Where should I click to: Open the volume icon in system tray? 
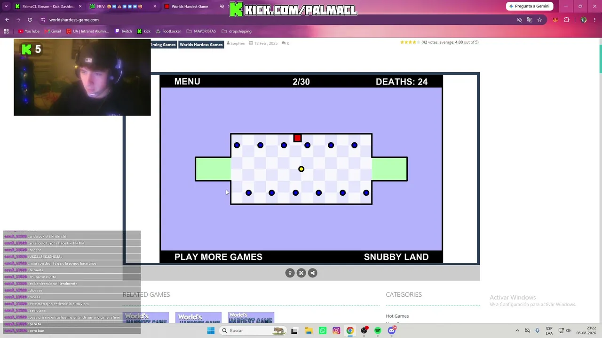point(568,330)
